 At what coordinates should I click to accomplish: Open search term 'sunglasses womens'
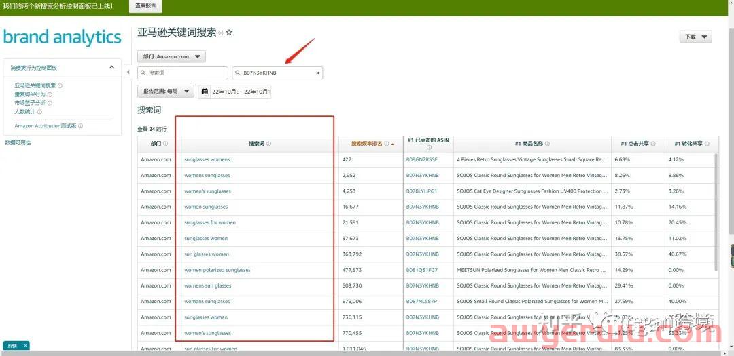click(207, 160)
